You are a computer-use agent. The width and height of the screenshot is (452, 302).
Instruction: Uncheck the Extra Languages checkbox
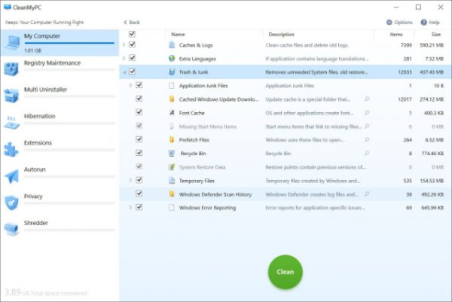tap(132, 58)
